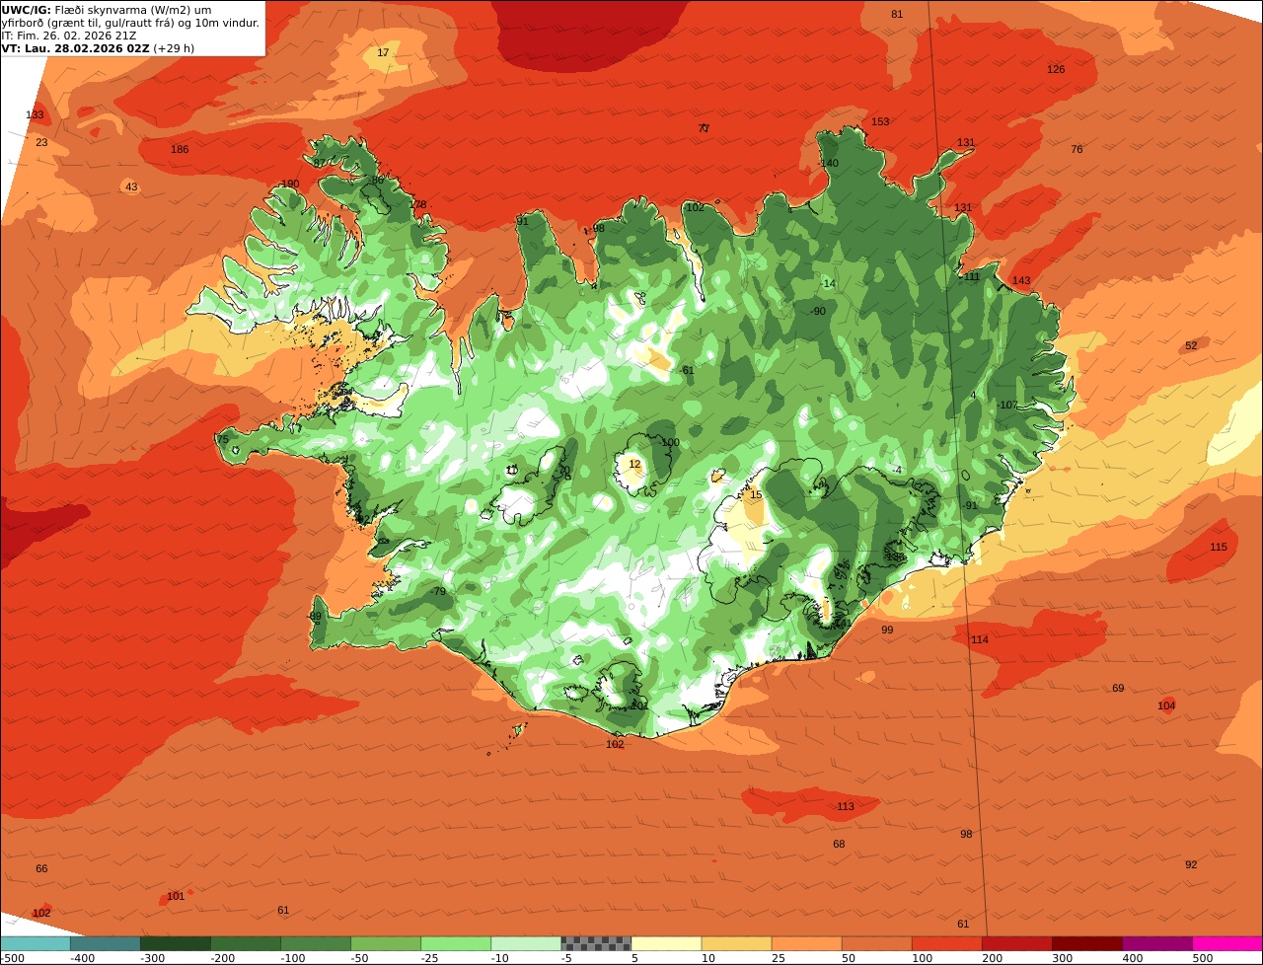This screenshot has width=1263, height=965.
Task: Click the map value '113' south of Iceland
Action: click(846, 807)
